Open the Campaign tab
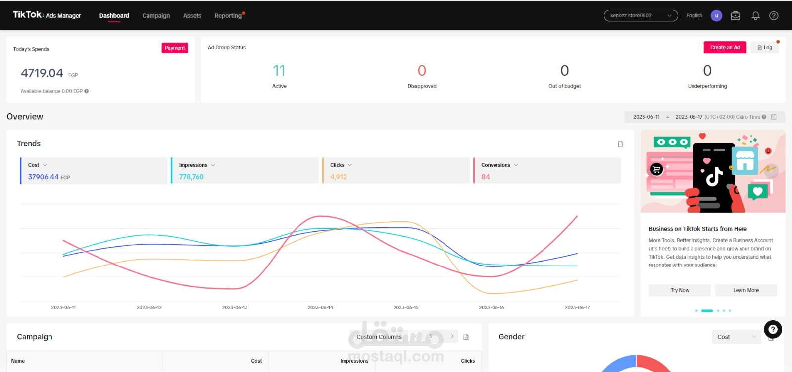The width and height of the screenshot is (792, 372). tap(156, 16)
